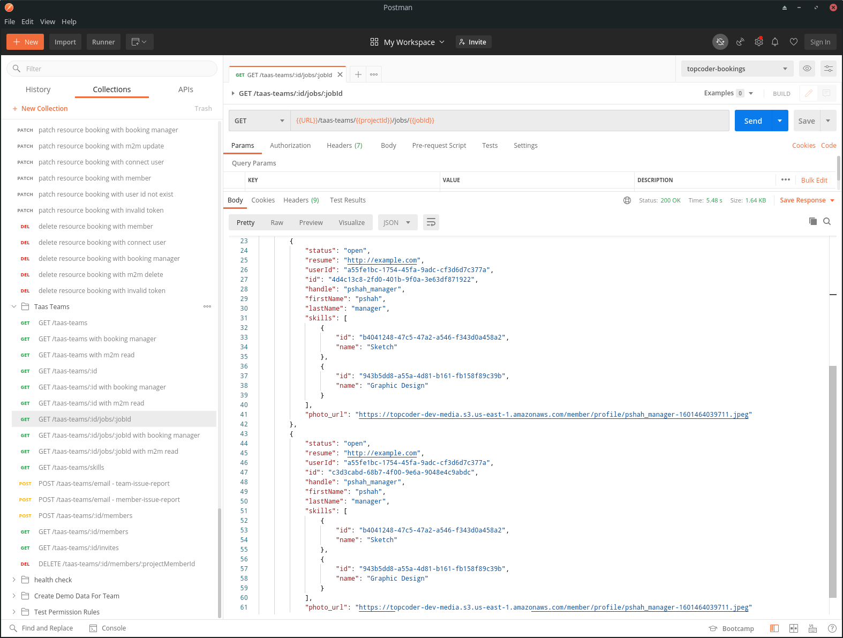The width and height of the screenshot is (843, 638).
Task: Open Console in the status bar
Action: pyautogui.click(x=108, y=628)
